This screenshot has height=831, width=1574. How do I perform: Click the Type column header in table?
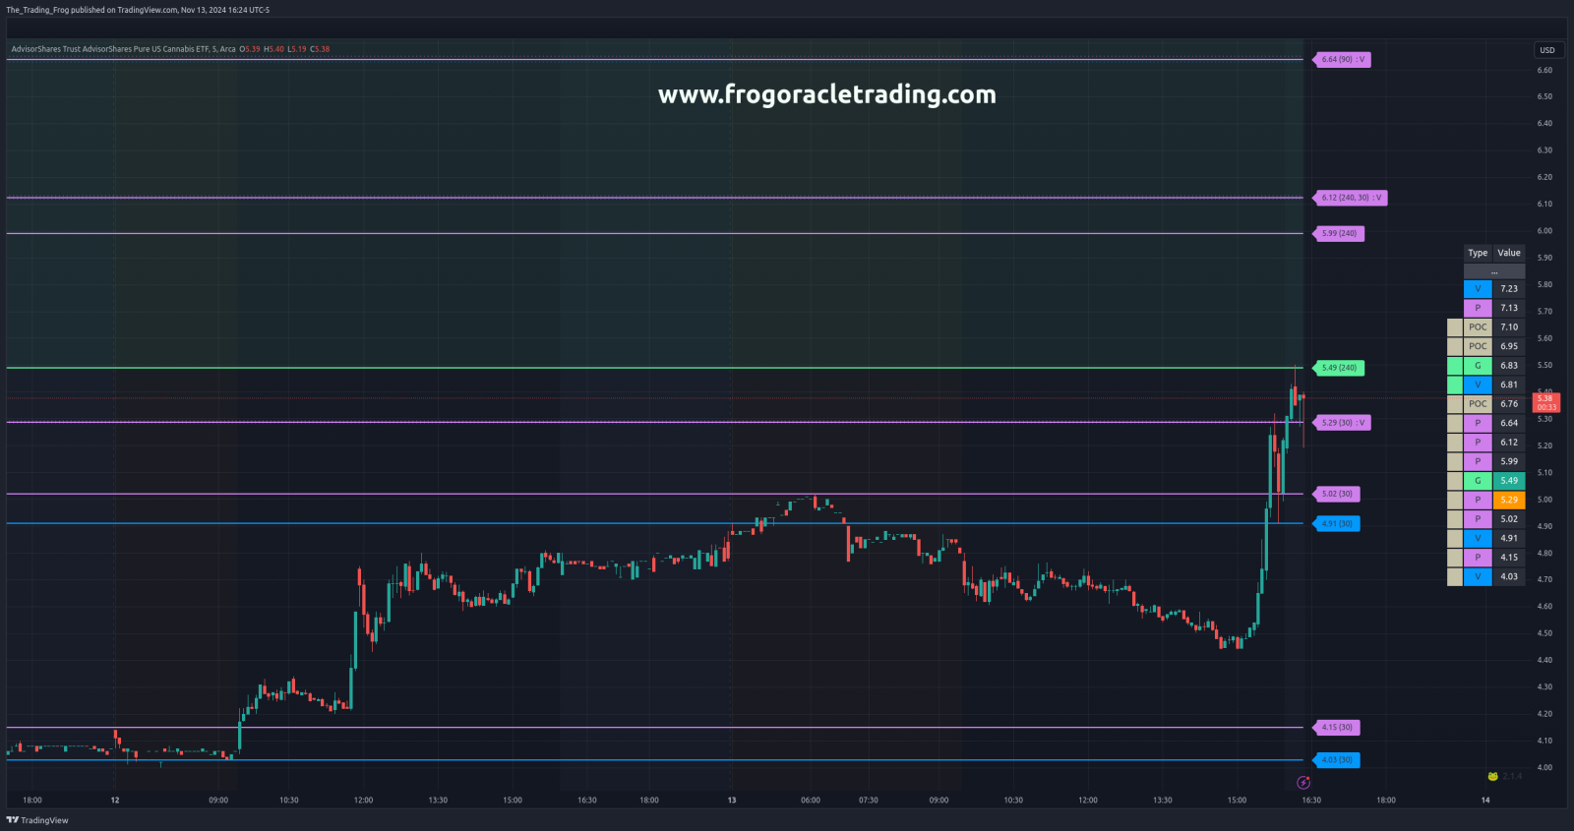click(1478, 253)
